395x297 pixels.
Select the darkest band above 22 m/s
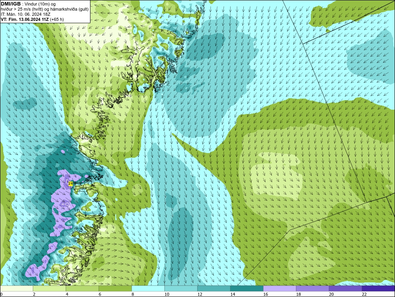pyautogui.click(x=378, y=288)
